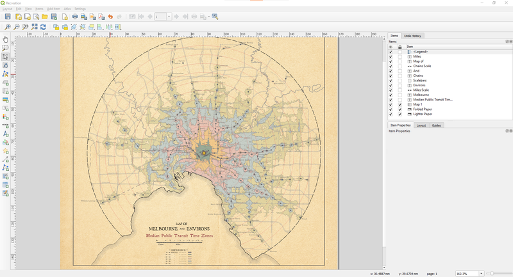The width and height of the screenshot is (513, 277).
Task: Zoom to 100 percent
Action: (x=25, y=27)
